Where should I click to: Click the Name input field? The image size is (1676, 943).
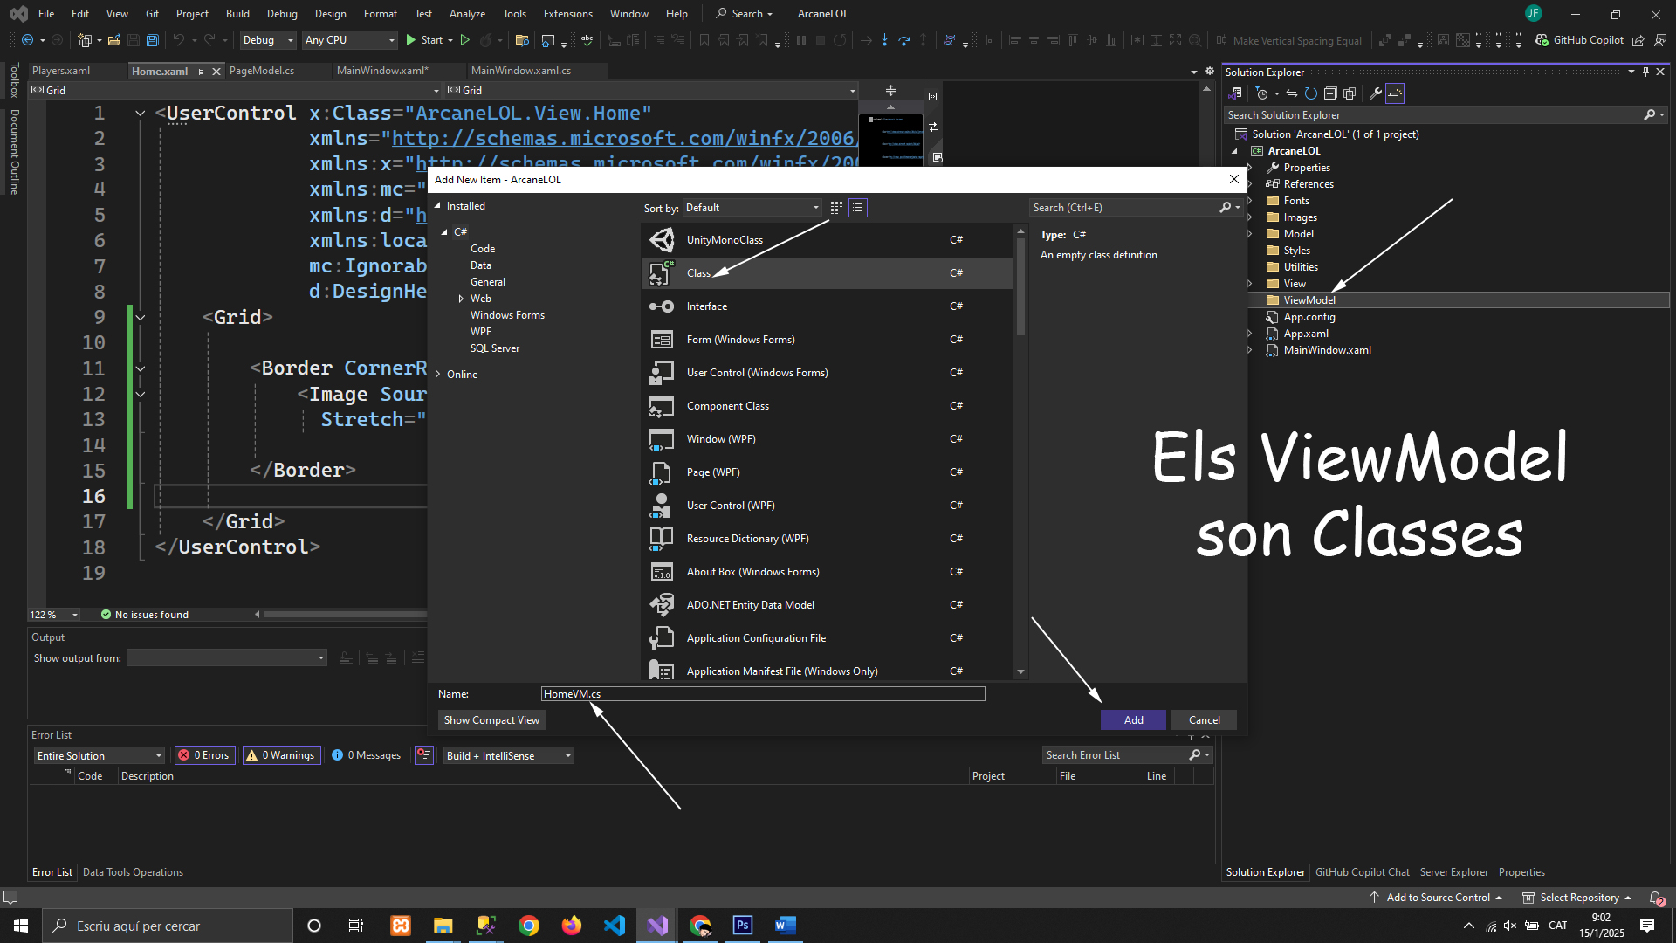(762, 694)
